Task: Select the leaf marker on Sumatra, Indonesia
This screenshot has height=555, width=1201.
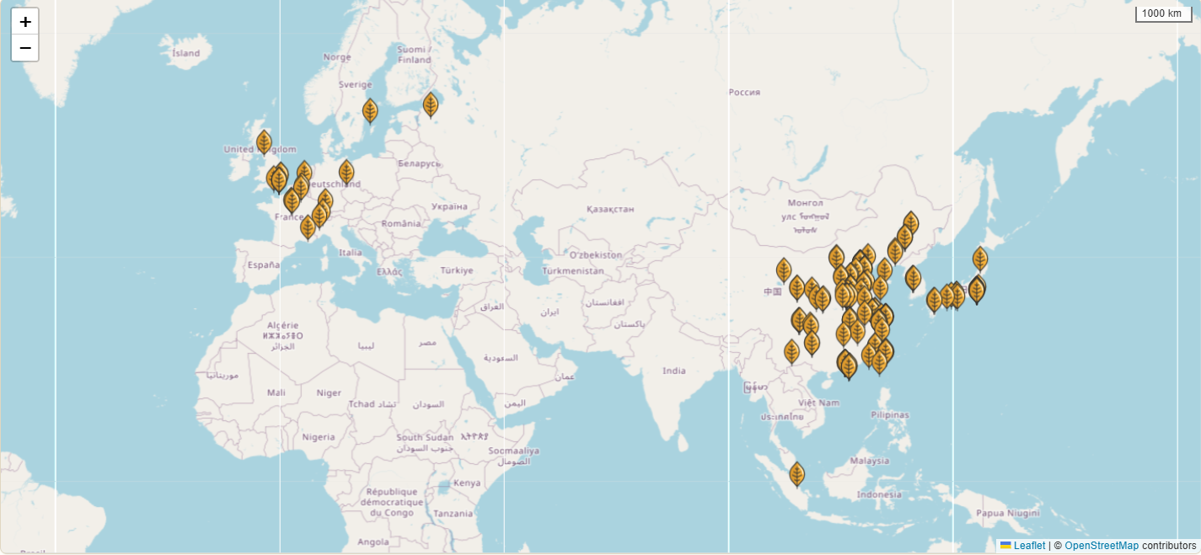Action: 796,475
